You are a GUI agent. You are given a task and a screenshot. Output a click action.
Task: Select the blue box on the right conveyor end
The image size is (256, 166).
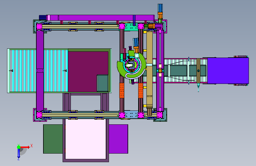point(228,71)
